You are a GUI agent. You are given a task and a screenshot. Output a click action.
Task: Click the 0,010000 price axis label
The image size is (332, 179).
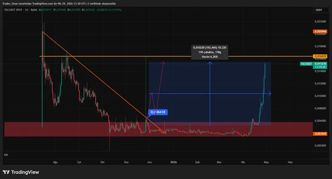(320, 96)
